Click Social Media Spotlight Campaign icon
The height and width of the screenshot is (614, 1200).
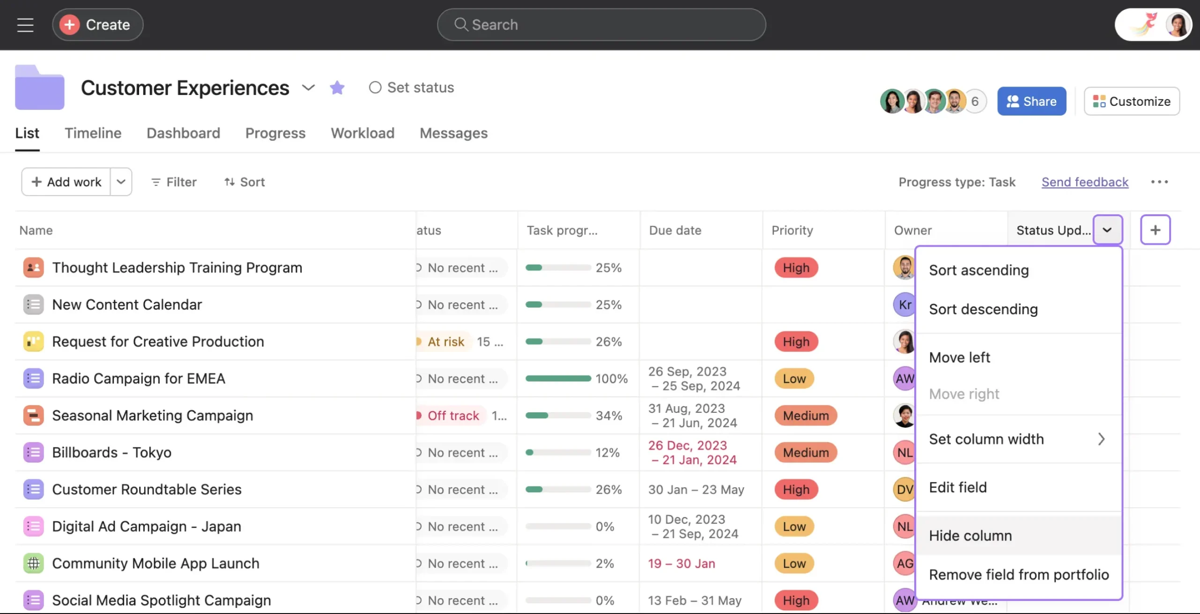tap(34, 600)
